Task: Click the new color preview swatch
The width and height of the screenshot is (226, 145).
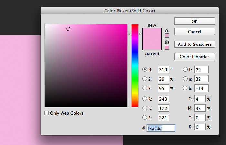Action: point(152,34)
